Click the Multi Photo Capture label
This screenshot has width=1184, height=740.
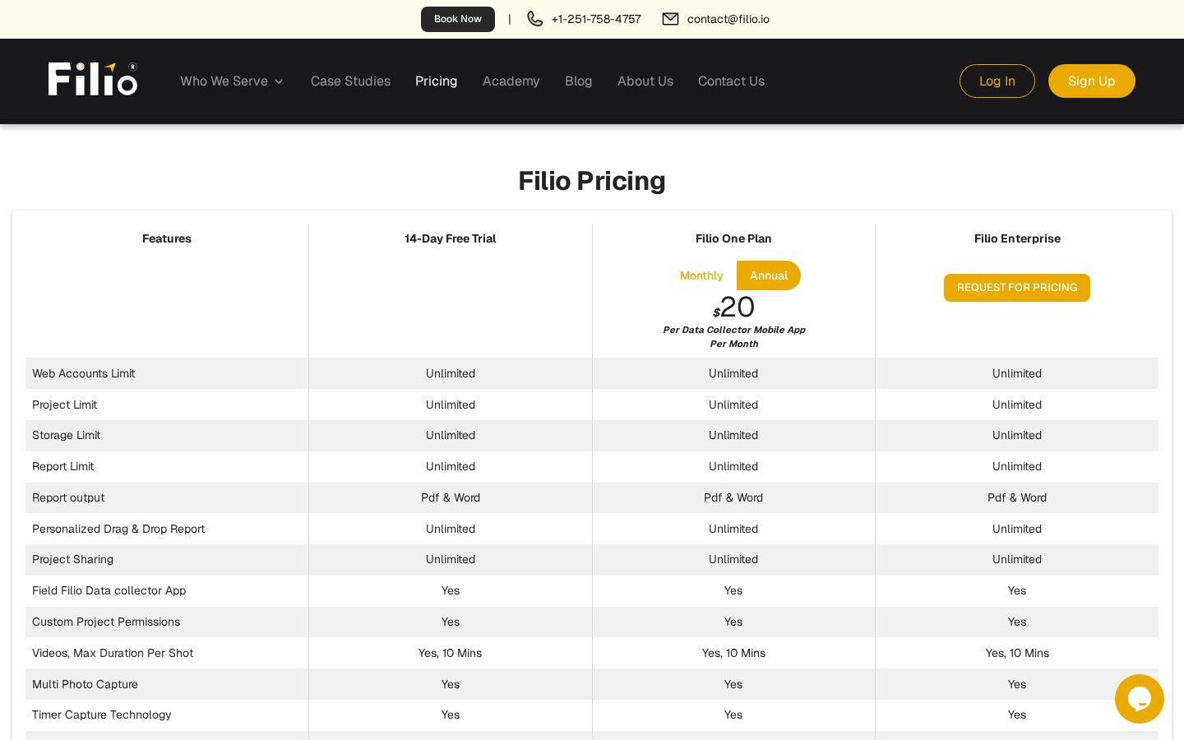(x=85, y=684)
